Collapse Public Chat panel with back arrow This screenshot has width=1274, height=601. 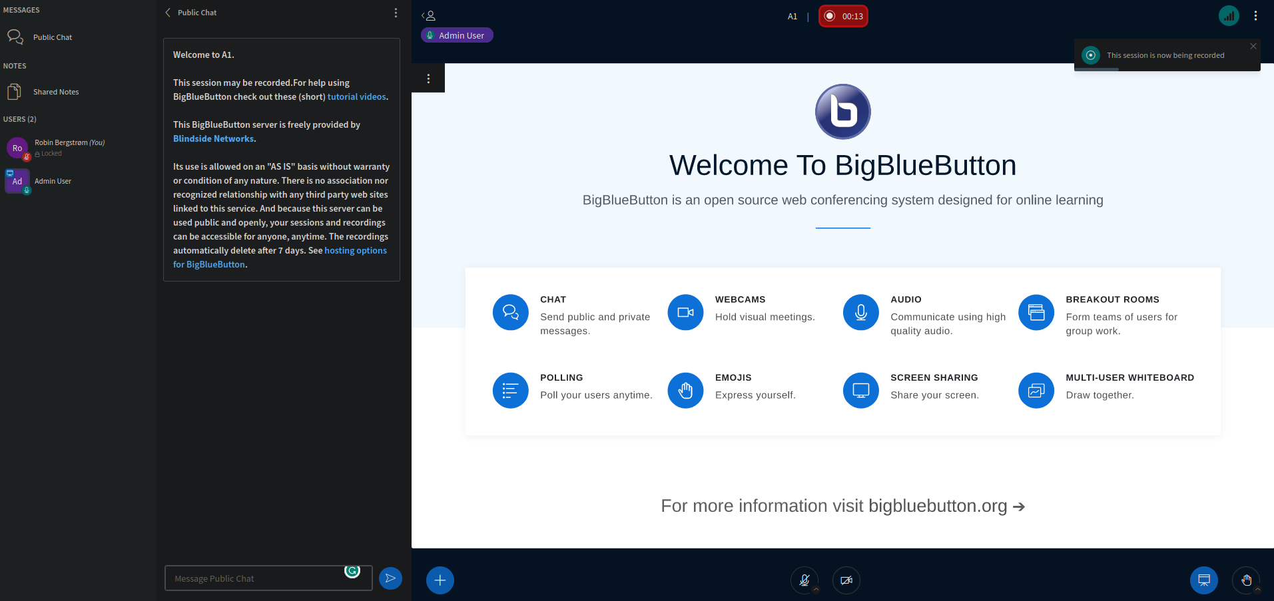168,13
